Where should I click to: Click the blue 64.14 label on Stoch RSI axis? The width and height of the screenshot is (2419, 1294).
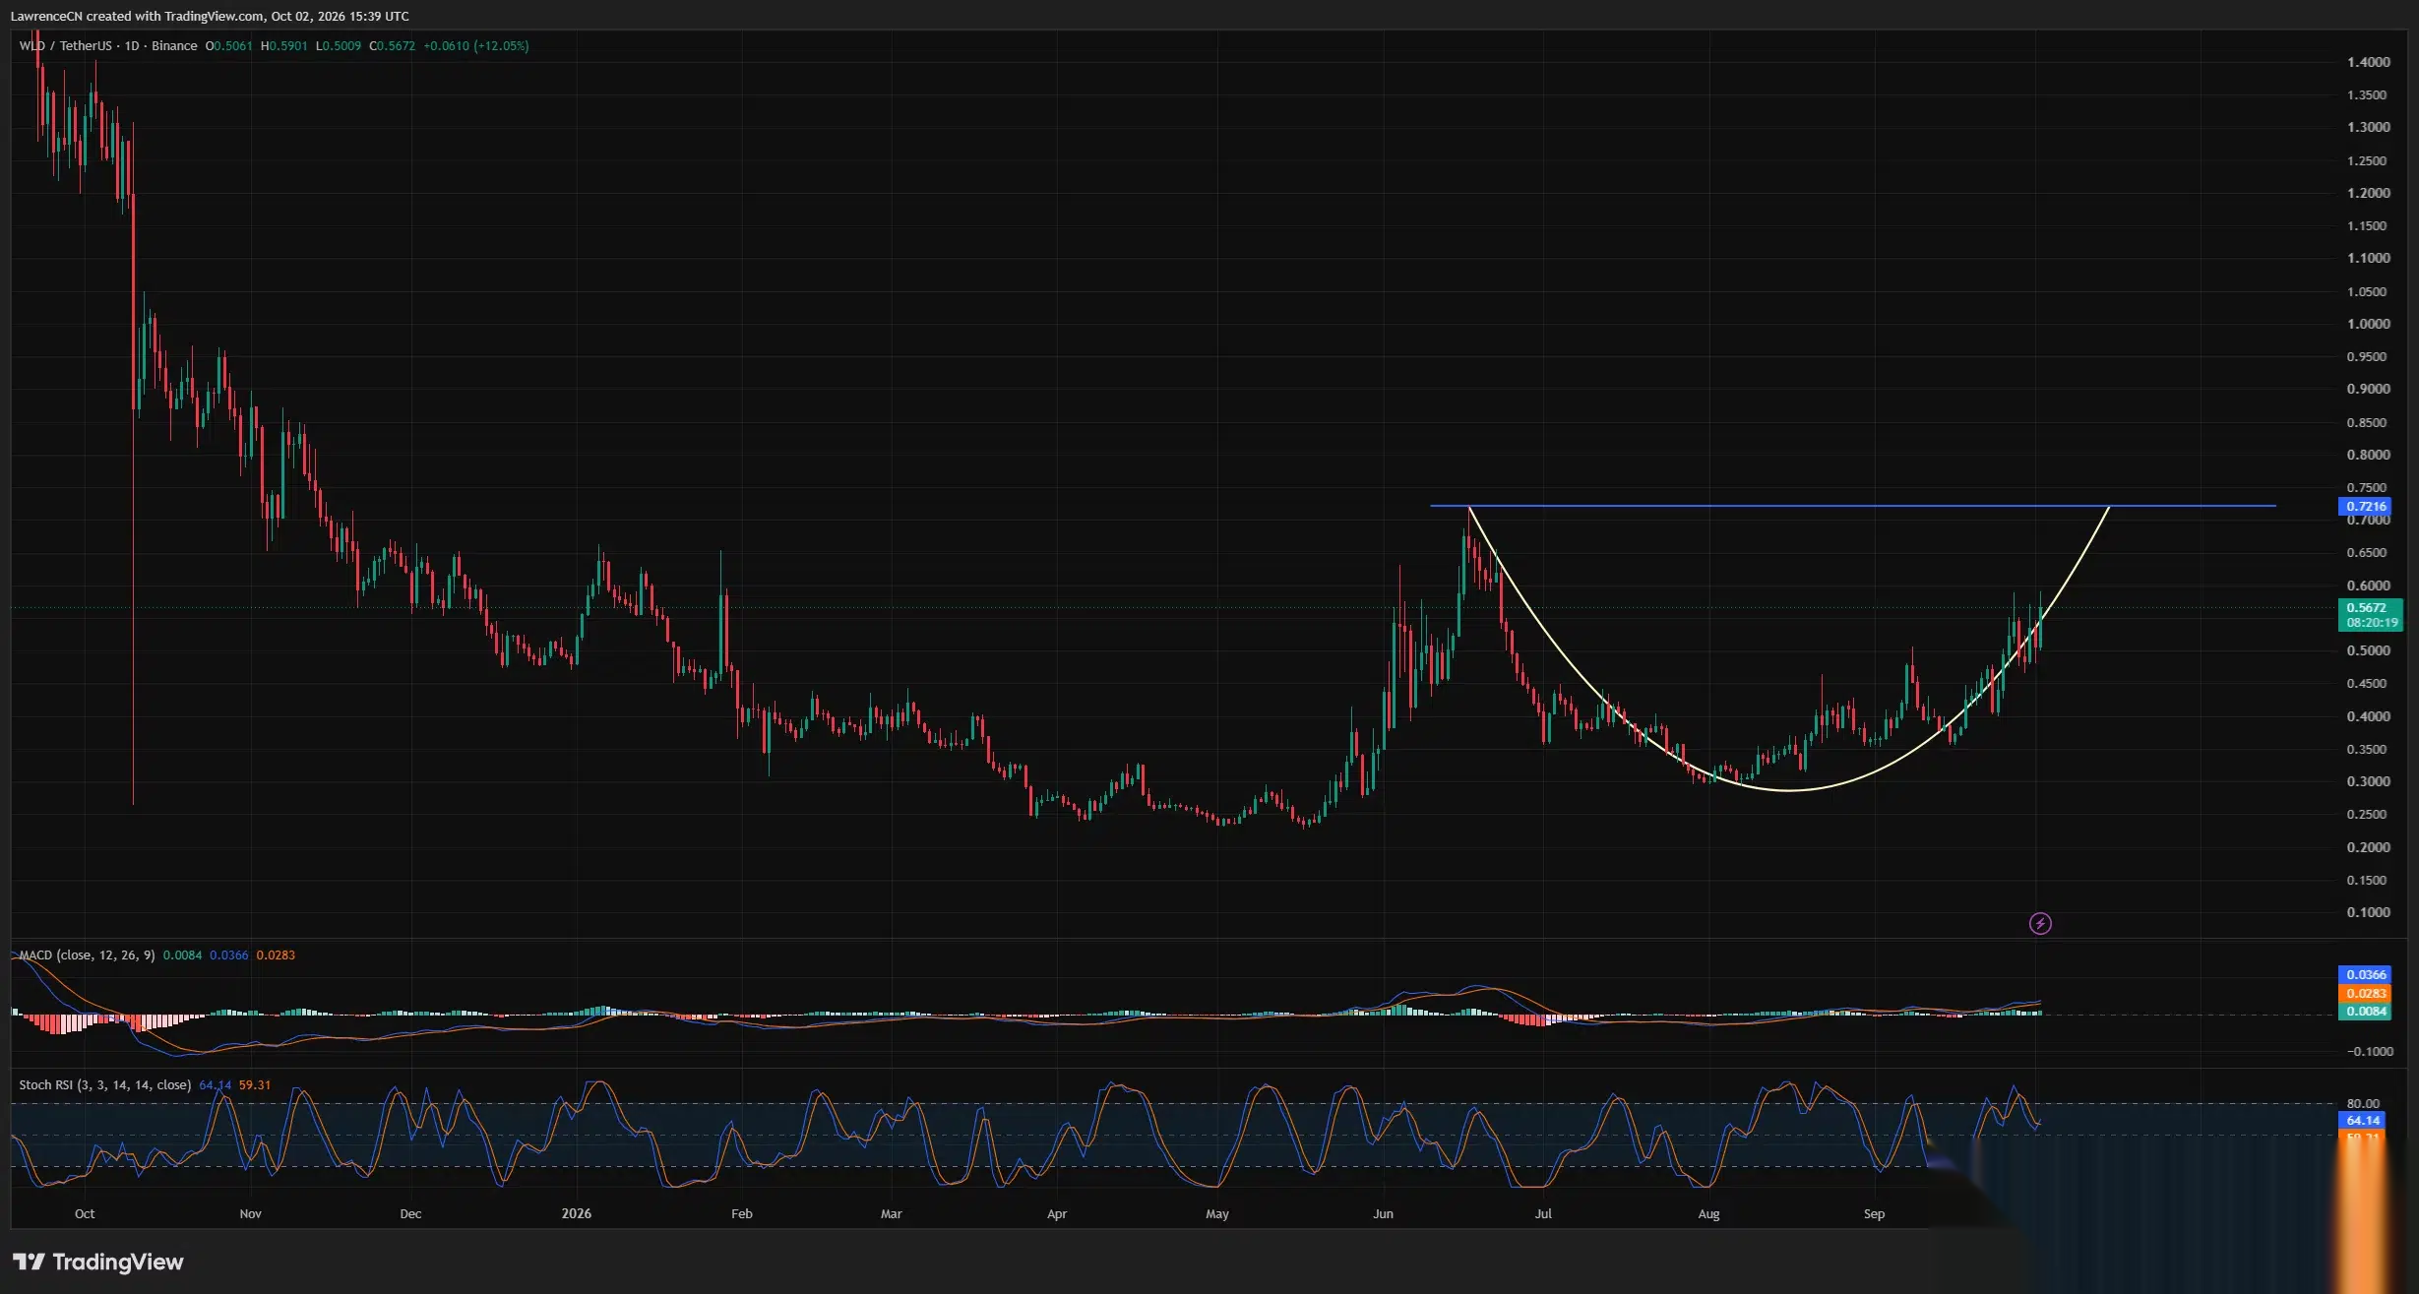click(x=2361, y=1120)
